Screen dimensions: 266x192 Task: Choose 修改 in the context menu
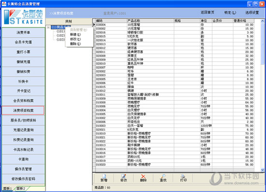click(x=79, y=39)
